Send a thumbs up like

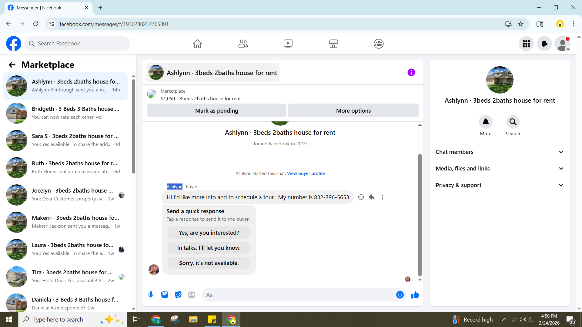415,295
